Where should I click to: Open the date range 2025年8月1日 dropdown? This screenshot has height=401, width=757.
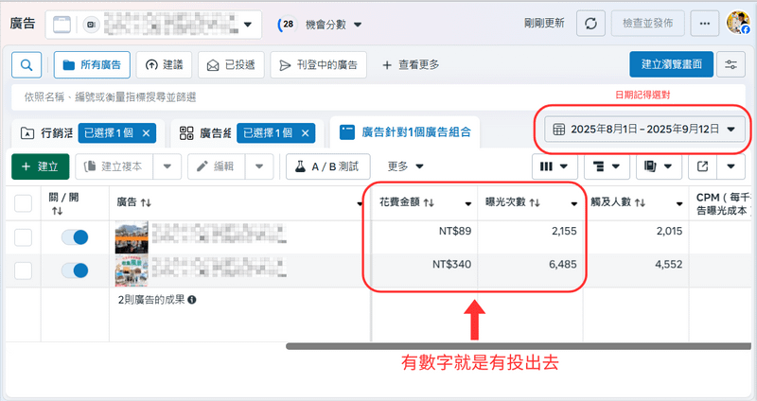click(643, 129)
